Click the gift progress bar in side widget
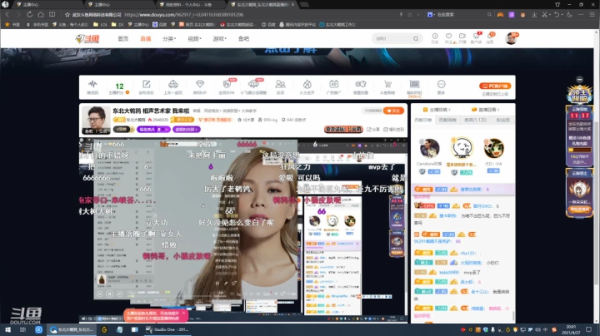This screenshot has width=600, height=336. (580, 150)
